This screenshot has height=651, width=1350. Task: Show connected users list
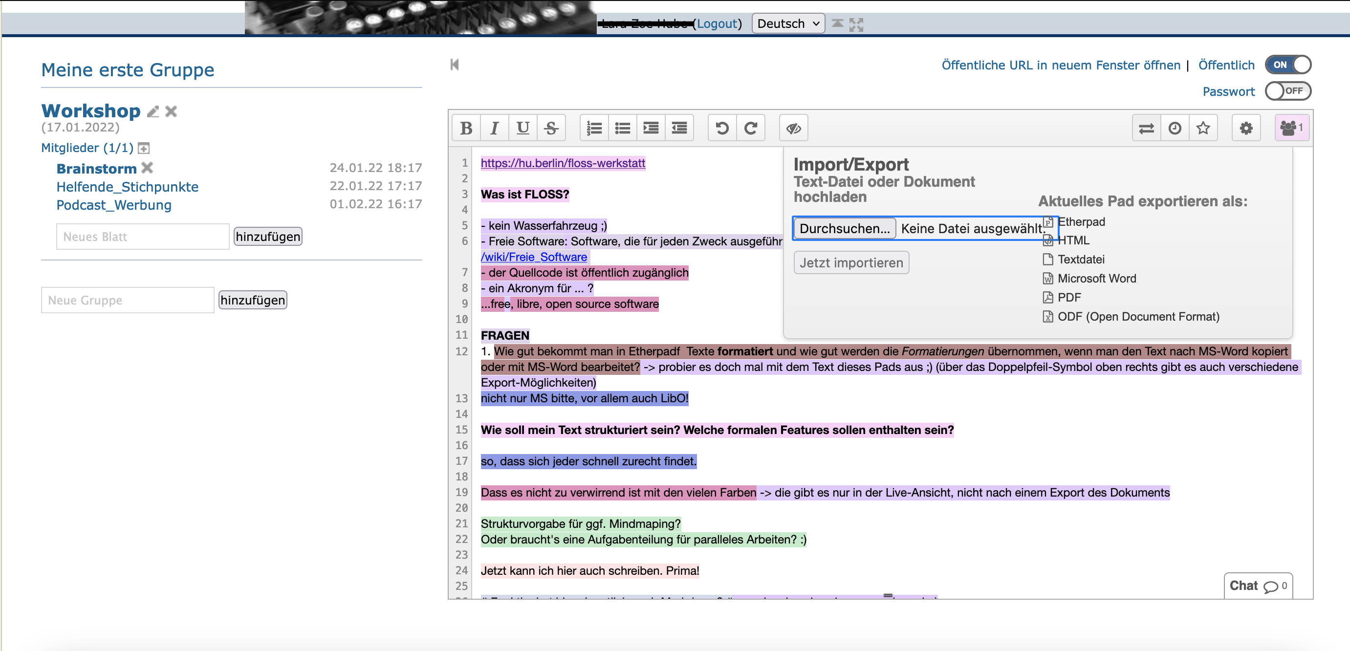[1292, 128]
